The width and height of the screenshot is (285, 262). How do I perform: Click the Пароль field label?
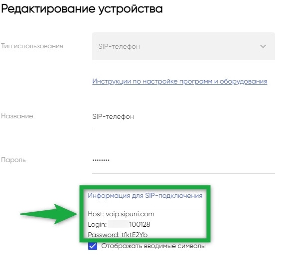pyautogui.click(x=13, y=160)
